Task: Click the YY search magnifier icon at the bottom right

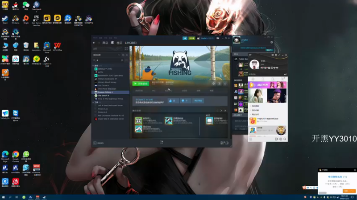Action: [285, 139]
